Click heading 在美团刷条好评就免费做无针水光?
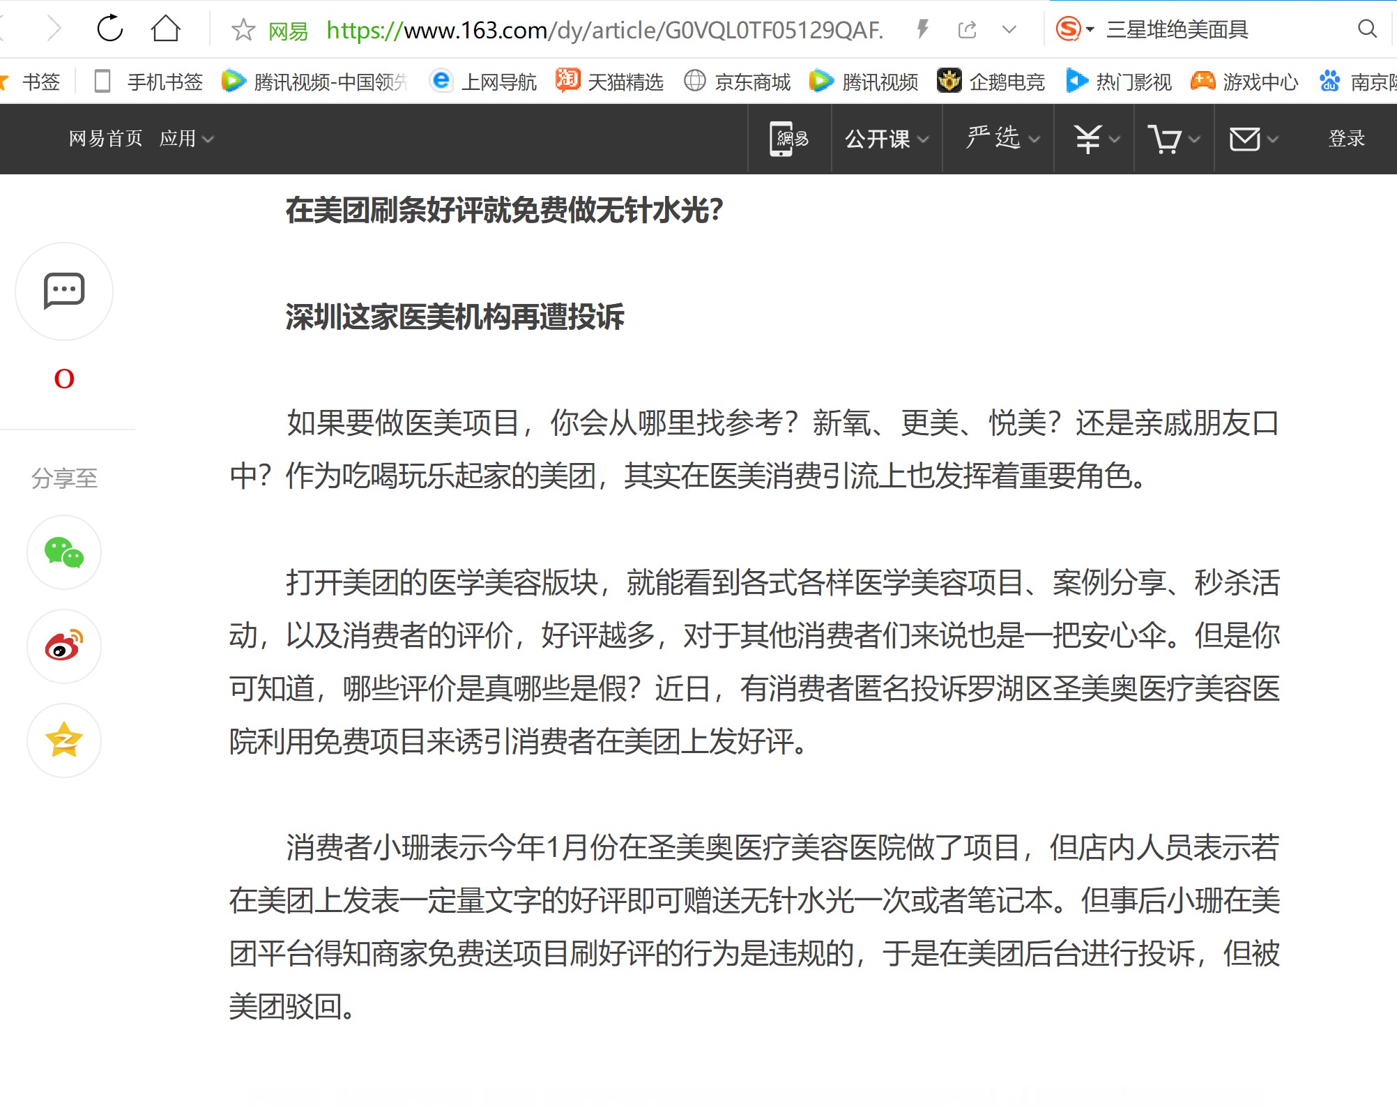 click(505, 210)
